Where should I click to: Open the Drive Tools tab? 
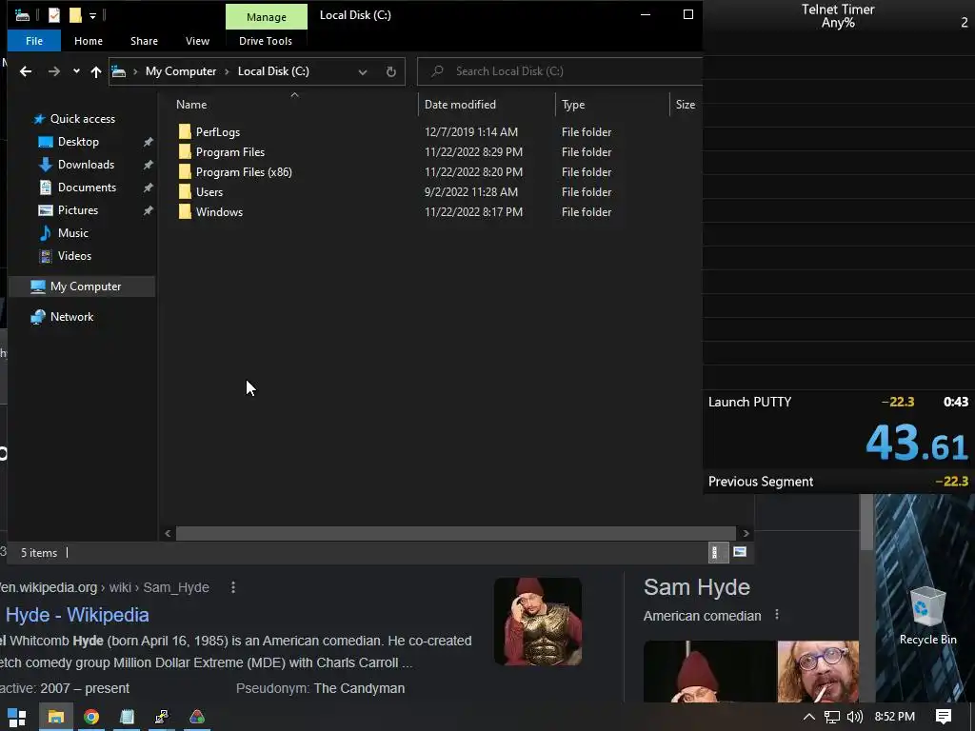point(266,41)
